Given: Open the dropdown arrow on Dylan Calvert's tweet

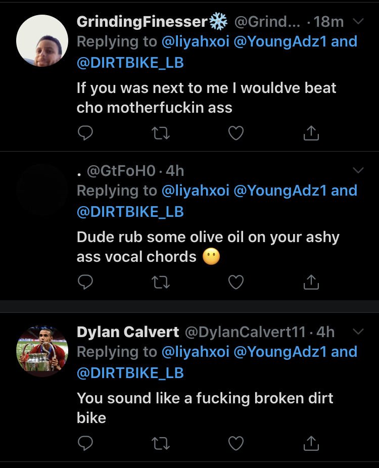Looking at the screenshot, I should pyautogui.click(x=358, y=332).
